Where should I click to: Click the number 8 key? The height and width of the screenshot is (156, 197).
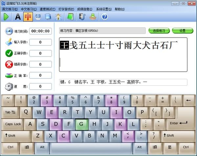[x=111, y=100]
